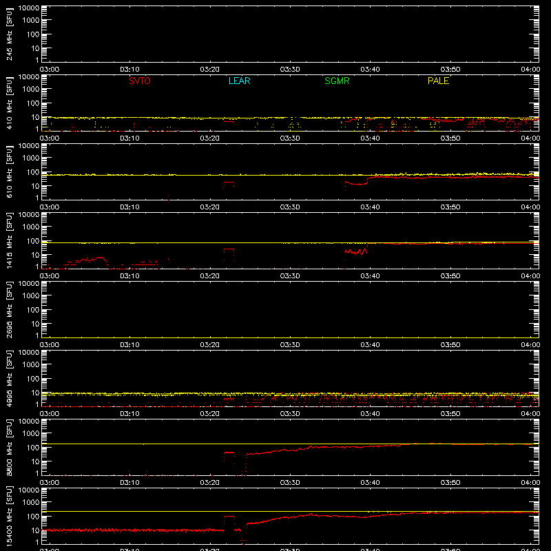Image resolution: width=551 pixels, height=551 pixels.
Task: Click 03:10 time label below 2695 MHz panel
Action: [x=129, y=345]
